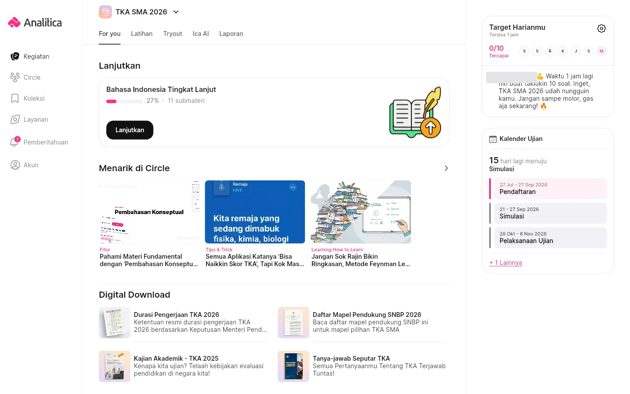Viewport: 630px width, 394px height.
Task: Open Kajian Akademik TKA 2025 thumbnail
Action: (115, 366)
